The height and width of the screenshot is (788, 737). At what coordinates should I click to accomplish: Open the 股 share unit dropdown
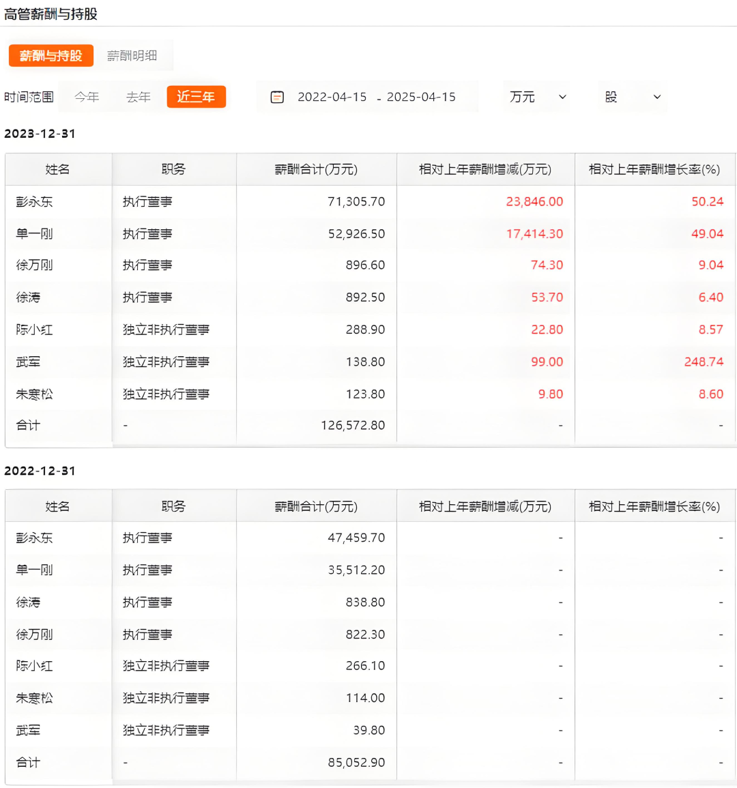tap(633, 97)
